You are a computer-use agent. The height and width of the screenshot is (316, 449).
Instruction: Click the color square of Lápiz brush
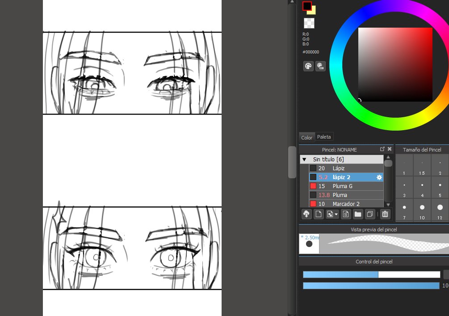313,168
